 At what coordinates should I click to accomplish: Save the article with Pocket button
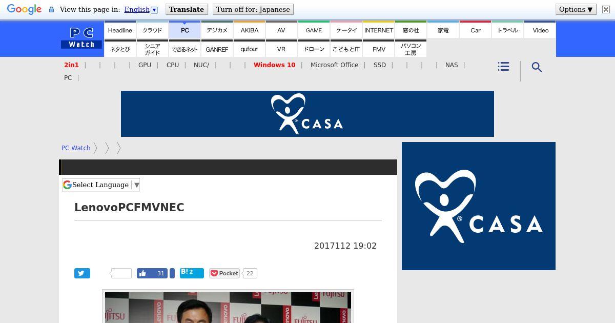click(x=224, y=273)
